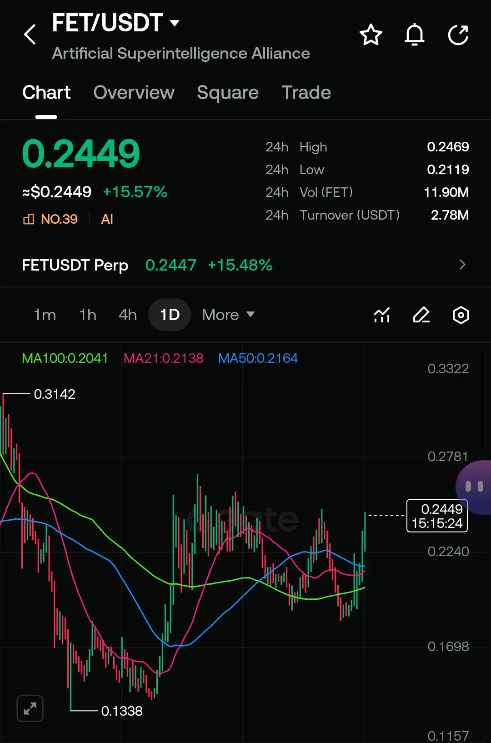The height and width of the screenshot is (743, 491).
Task: Open chart settings hexagon icon
Action: (x=461, y=315)
